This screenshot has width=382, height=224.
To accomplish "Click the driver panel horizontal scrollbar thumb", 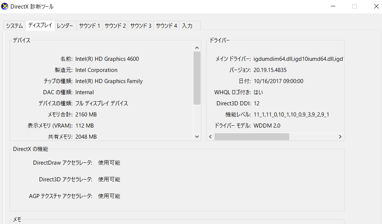I will pyautogui.click(x=252, y=137).
